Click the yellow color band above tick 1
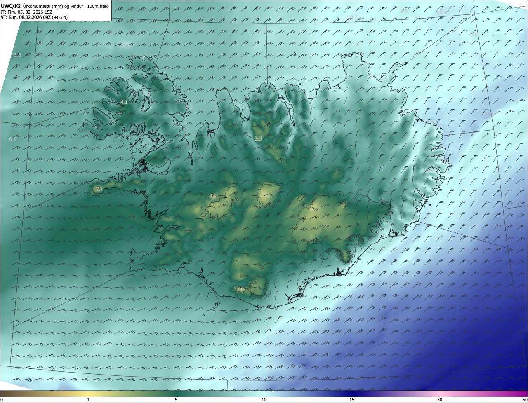The width and height of the screenshot is (528, 403). click(x=89, y=394)
